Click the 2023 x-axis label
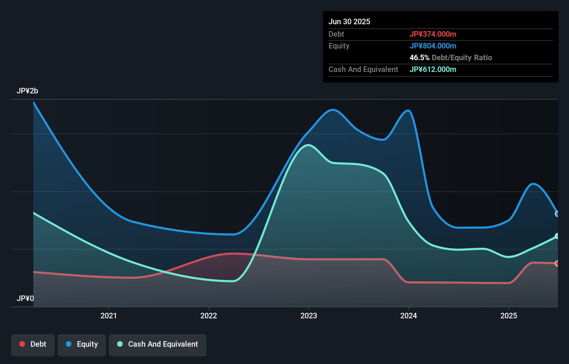569x364 pixels. click(x=309, y=316)
